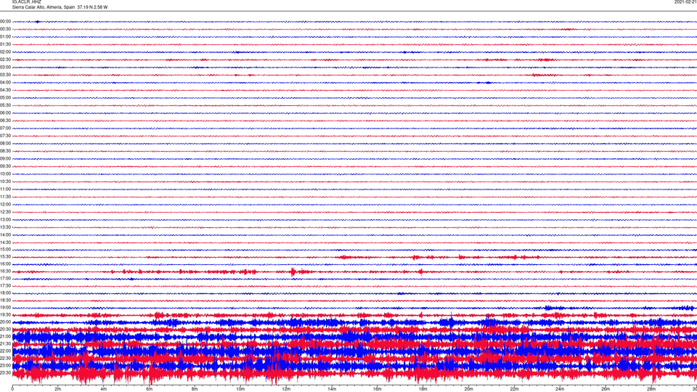Choose the 19:30 row label
The height and width of the screenshot is (392, 697).
pyautogui.click(x=5, y=314)
